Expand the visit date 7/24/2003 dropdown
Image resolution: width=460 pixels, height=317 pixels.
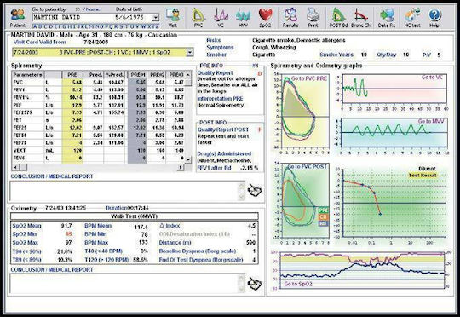coord(190,52)
